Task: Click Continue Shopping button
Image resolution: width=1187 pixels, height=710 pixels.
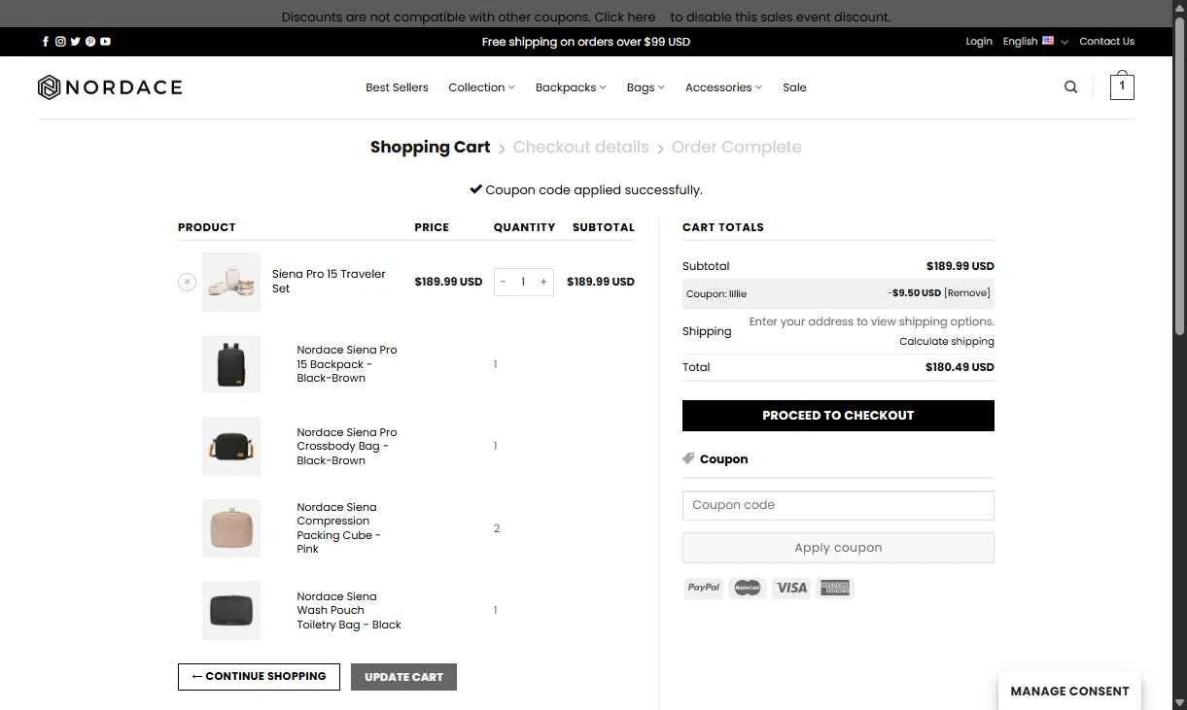Action: [259, 677]
